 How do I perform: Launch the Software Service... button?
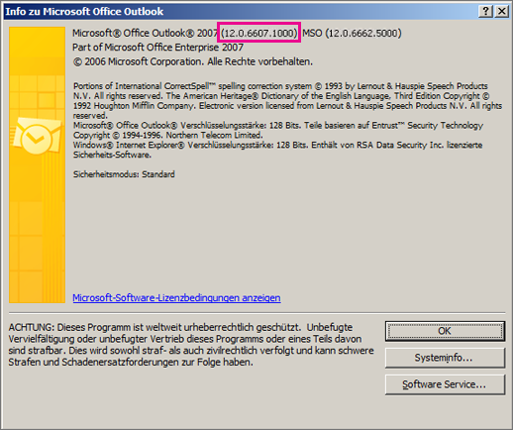(445, 384)
